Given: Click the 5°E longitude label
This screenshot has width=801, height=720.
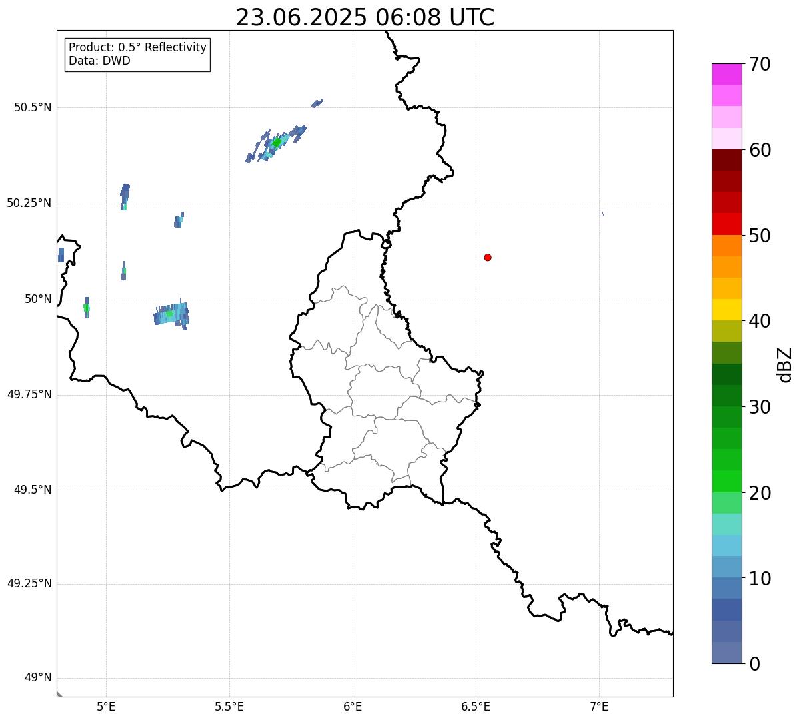Looking at the screenshot, I should coord(106,706).
